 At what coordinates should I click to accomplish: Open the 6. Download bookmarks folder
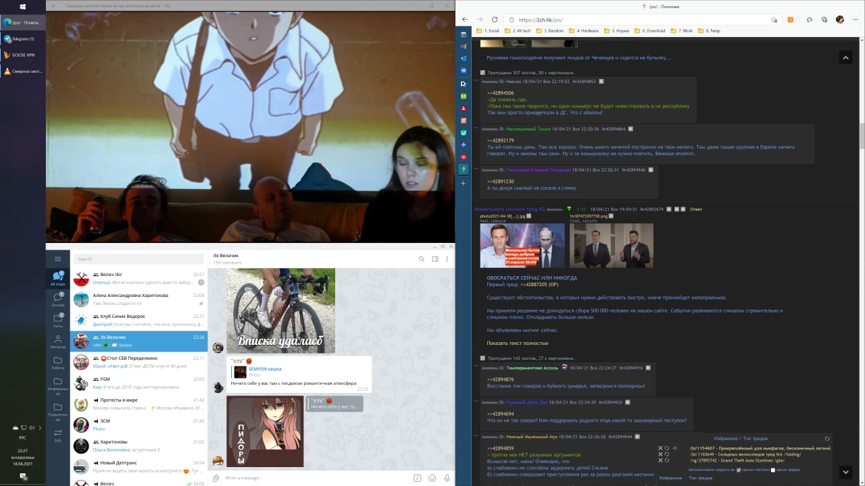coord(650,30)
